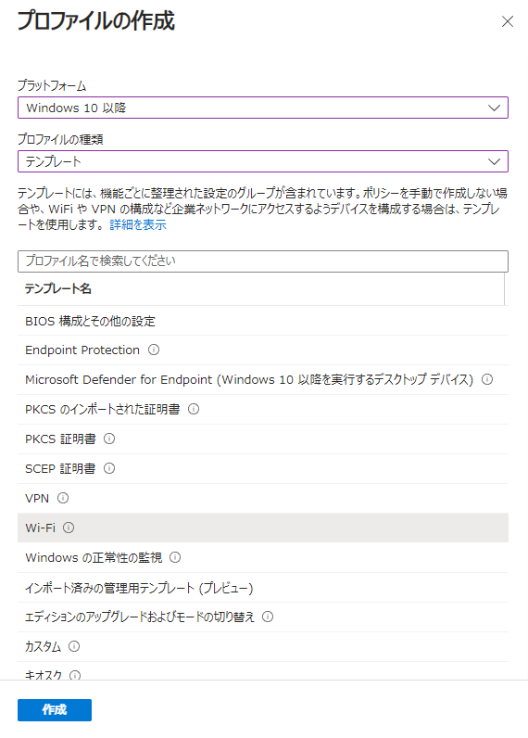Click info icon next to Endpoint Protection
Image resolution: width=528 pixels, height=738 pixels.
coord(154,350)
